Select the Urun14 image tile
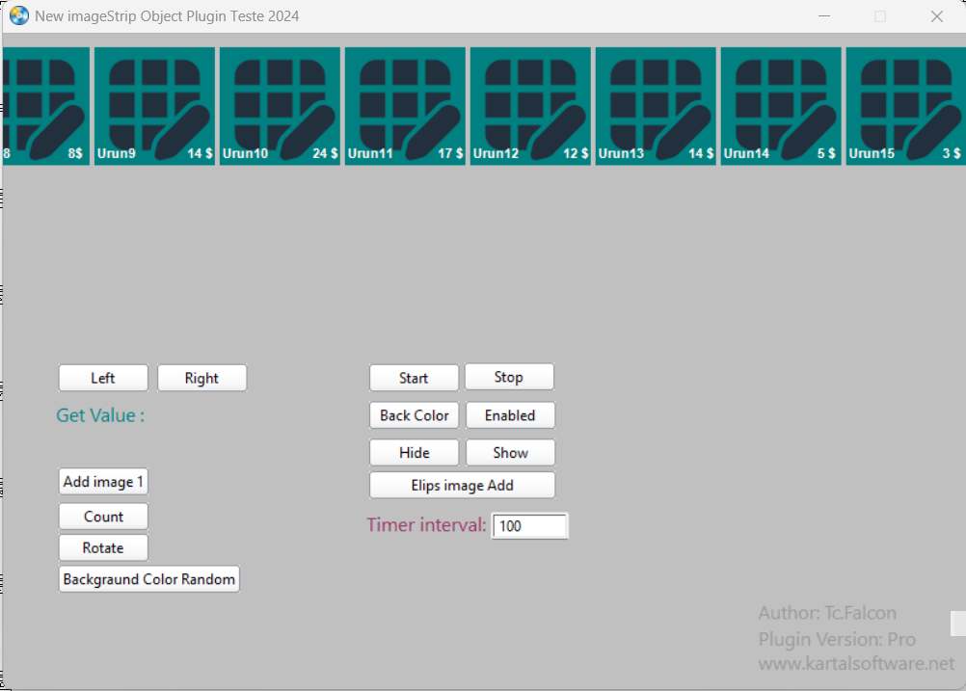Screen dimensions: 966x691 [781, 106]
